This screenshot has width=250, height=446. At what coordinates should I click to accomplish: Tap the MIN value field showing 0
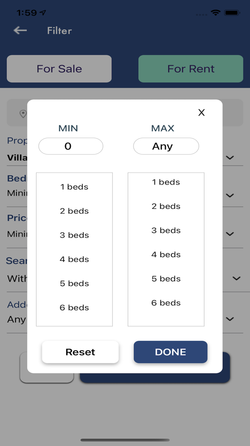tap(71, 146)
